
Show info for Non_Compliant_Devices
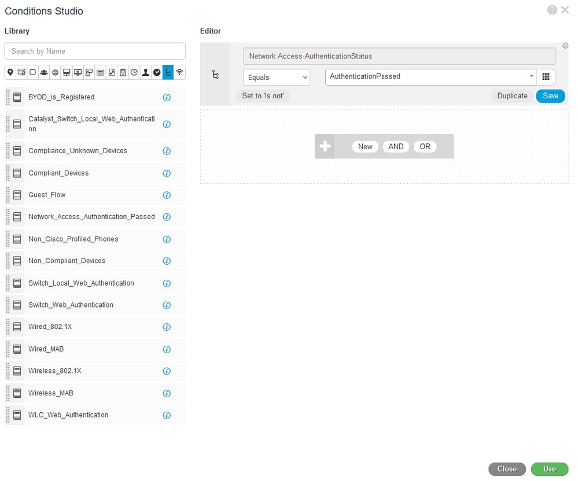(x=167, y=261)
